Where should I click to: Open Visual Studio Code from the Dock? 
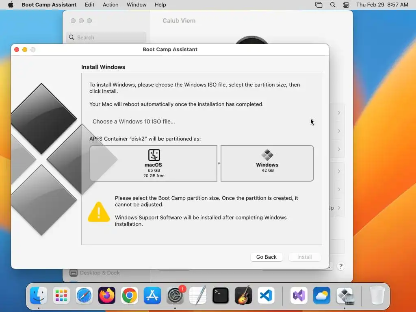coord(266,295)
